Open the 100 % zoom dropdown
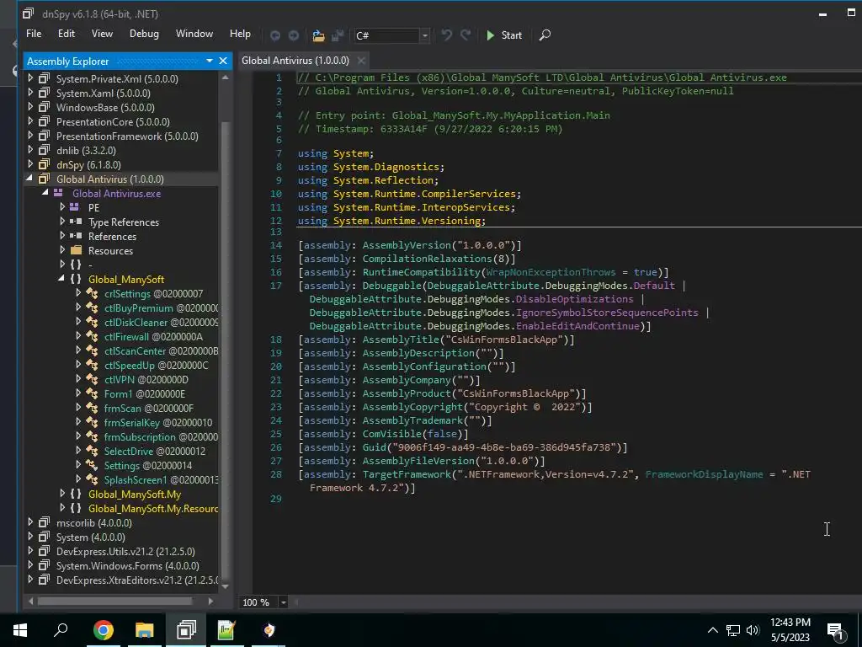The height and width of the screenshot is (647, 862). 283,602
